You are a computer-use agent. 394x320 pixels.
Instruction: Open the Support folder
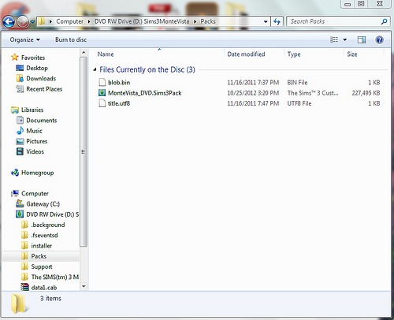pyautogui.click(x=42, y=266)
